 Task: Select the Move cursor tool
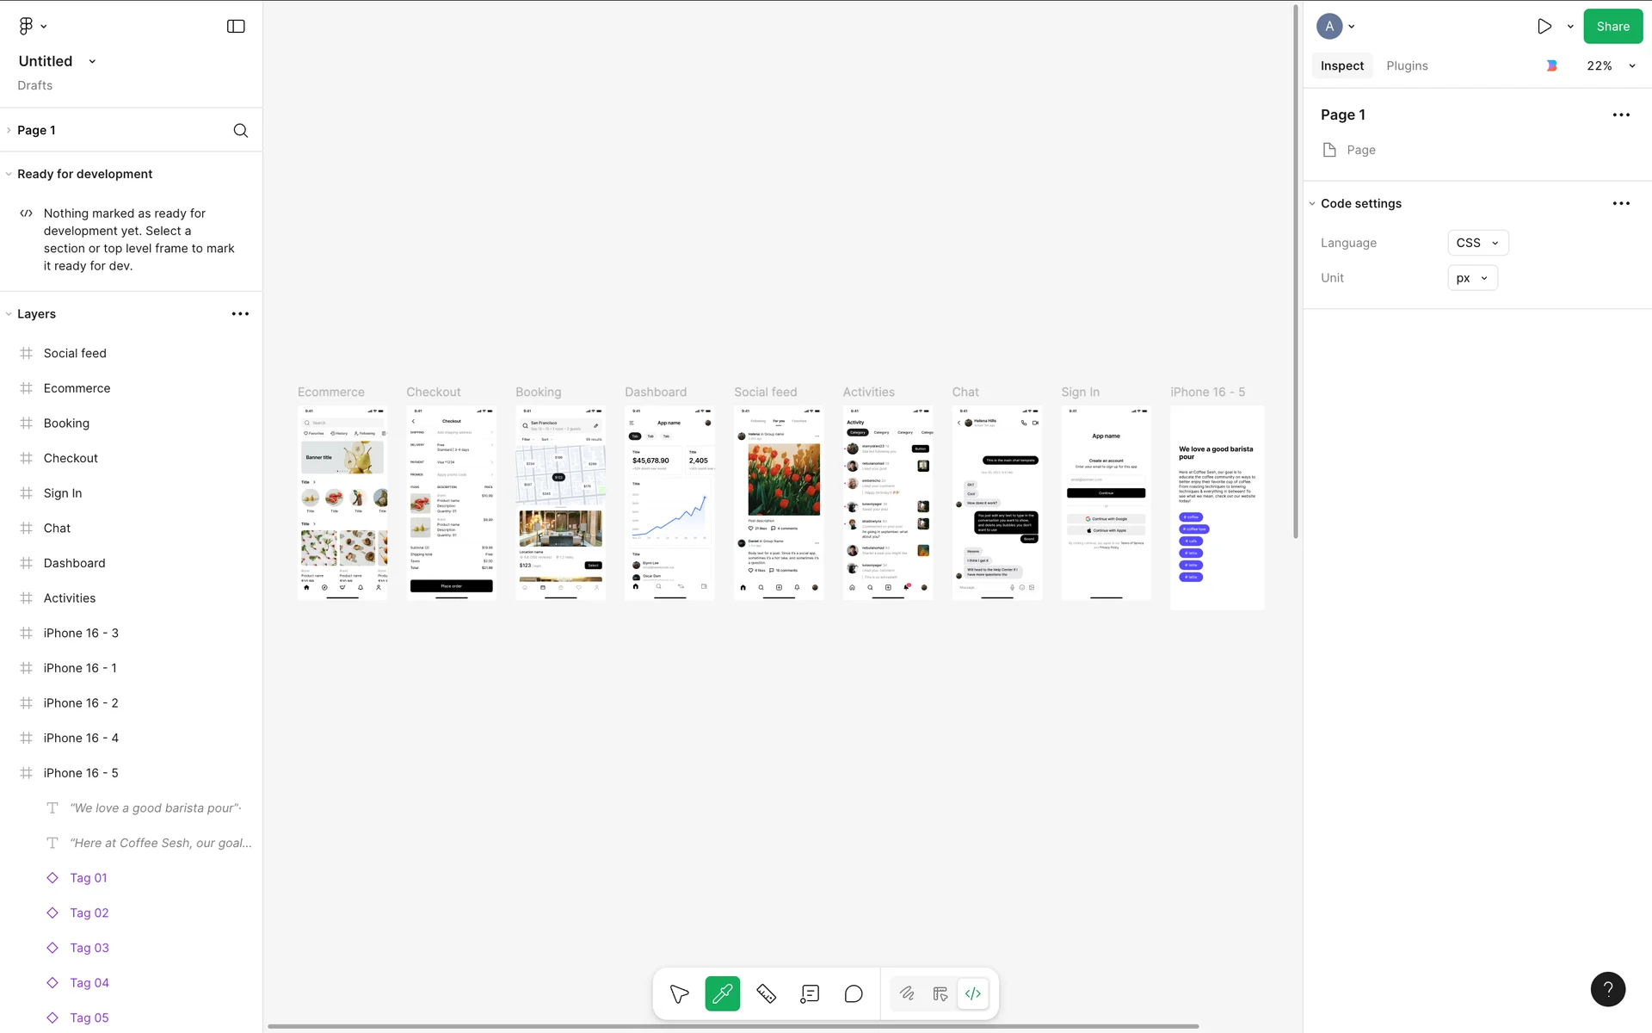679,994
